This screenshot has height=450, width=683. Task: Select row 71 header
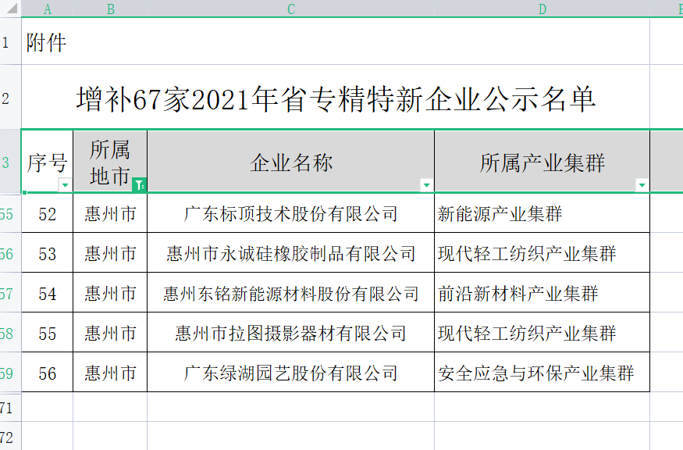(x=10, y=408)
